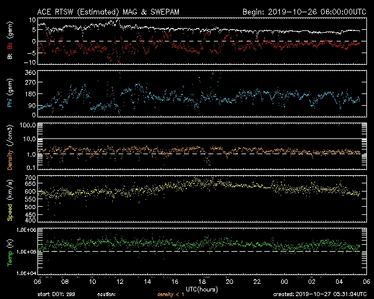
Task: Click the 700 tick on Speed axis
Action: click(30, 178)
